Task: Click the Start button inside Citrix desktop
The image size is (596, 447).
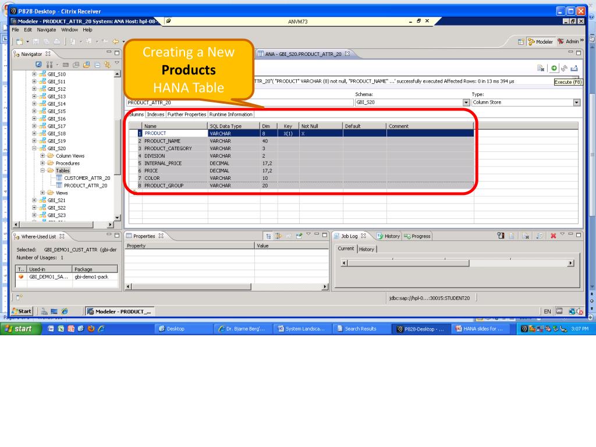Action: [23, 311]
